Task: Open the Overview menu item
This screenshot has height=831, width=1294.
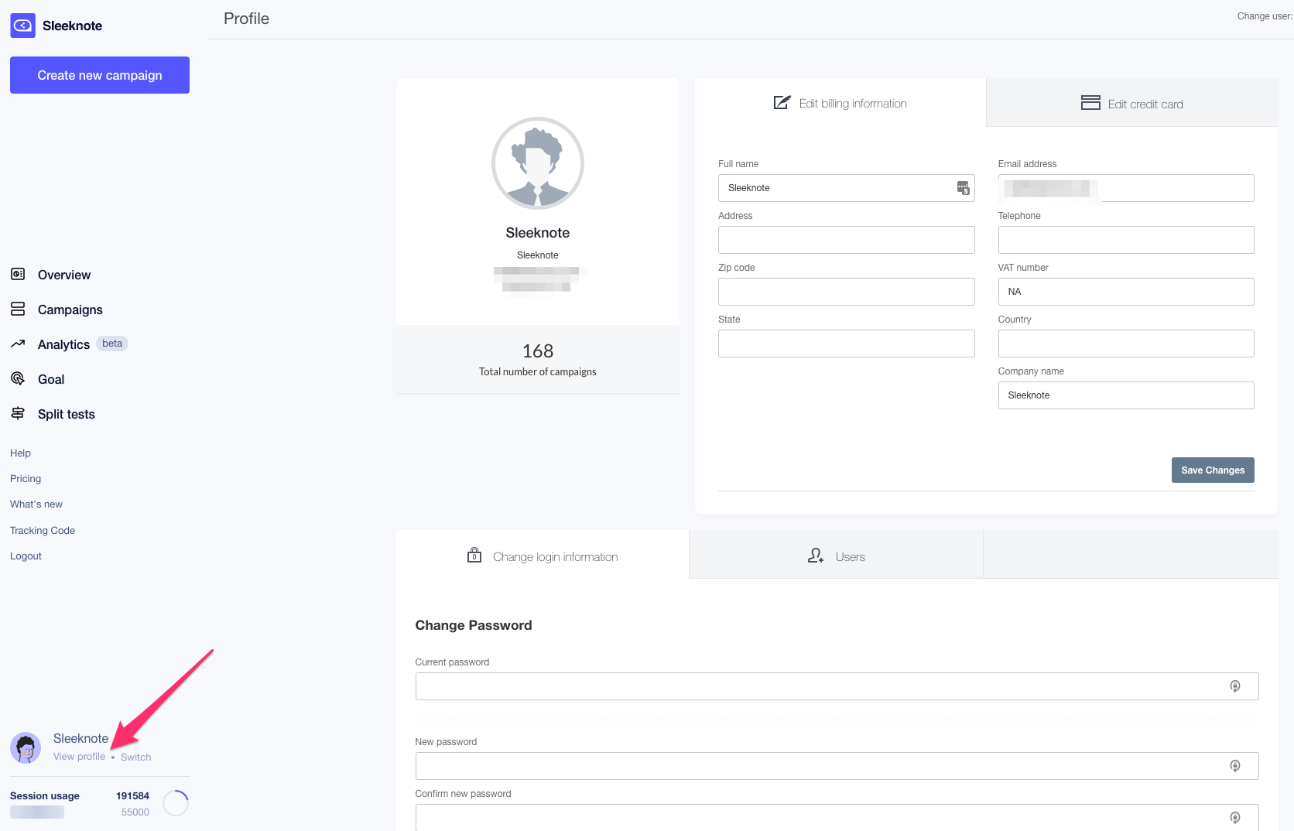Action: 64,275
